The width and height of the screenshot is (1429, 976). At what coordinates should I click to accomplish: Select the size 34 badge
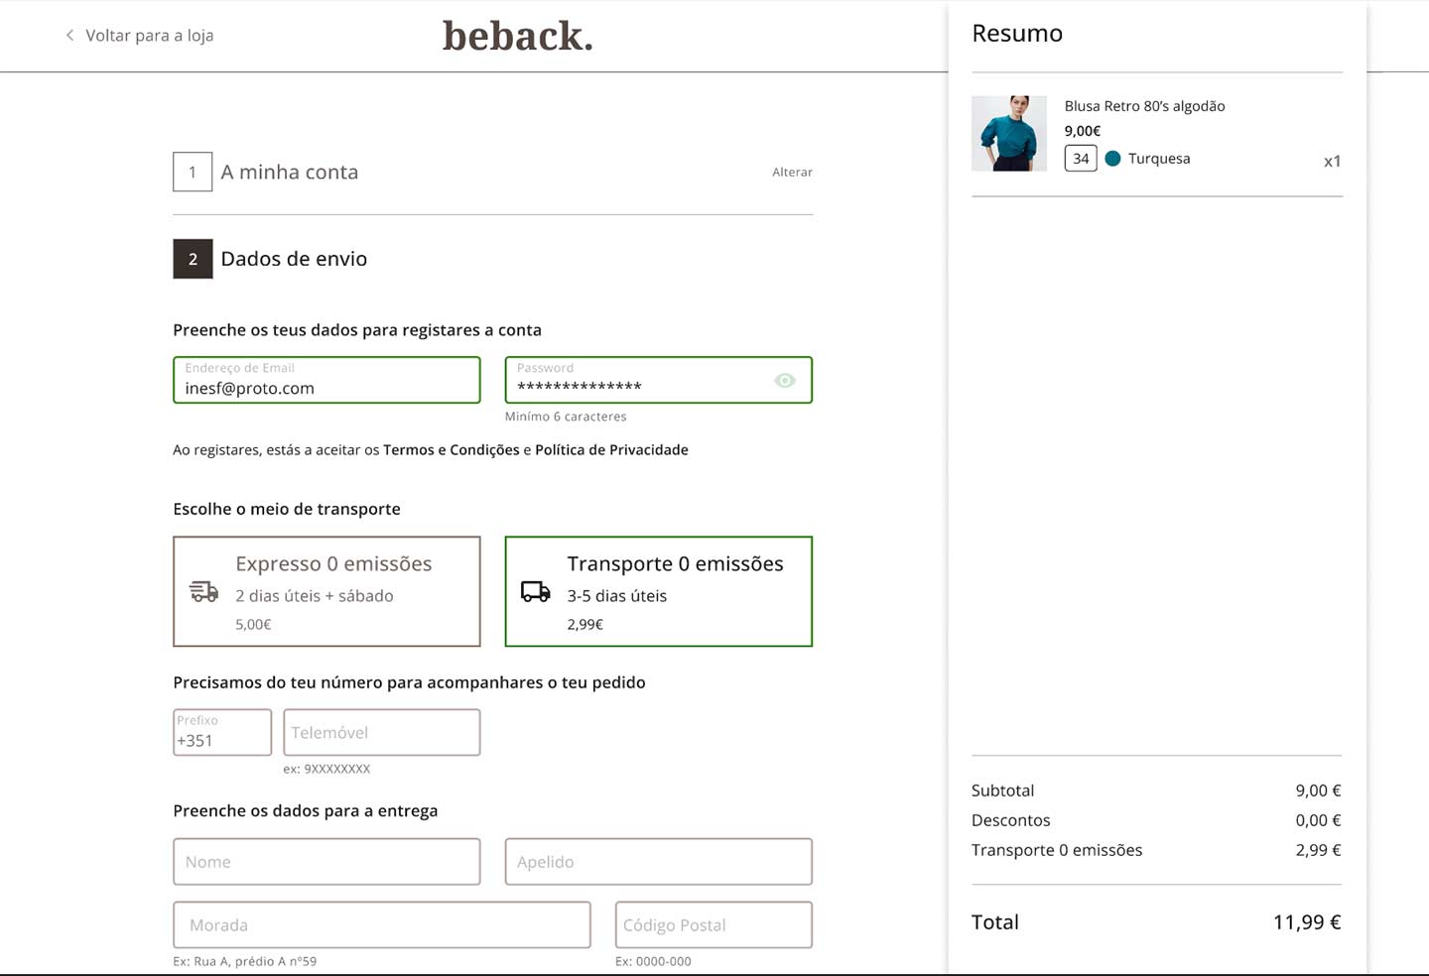click(x=1081, y=159)
